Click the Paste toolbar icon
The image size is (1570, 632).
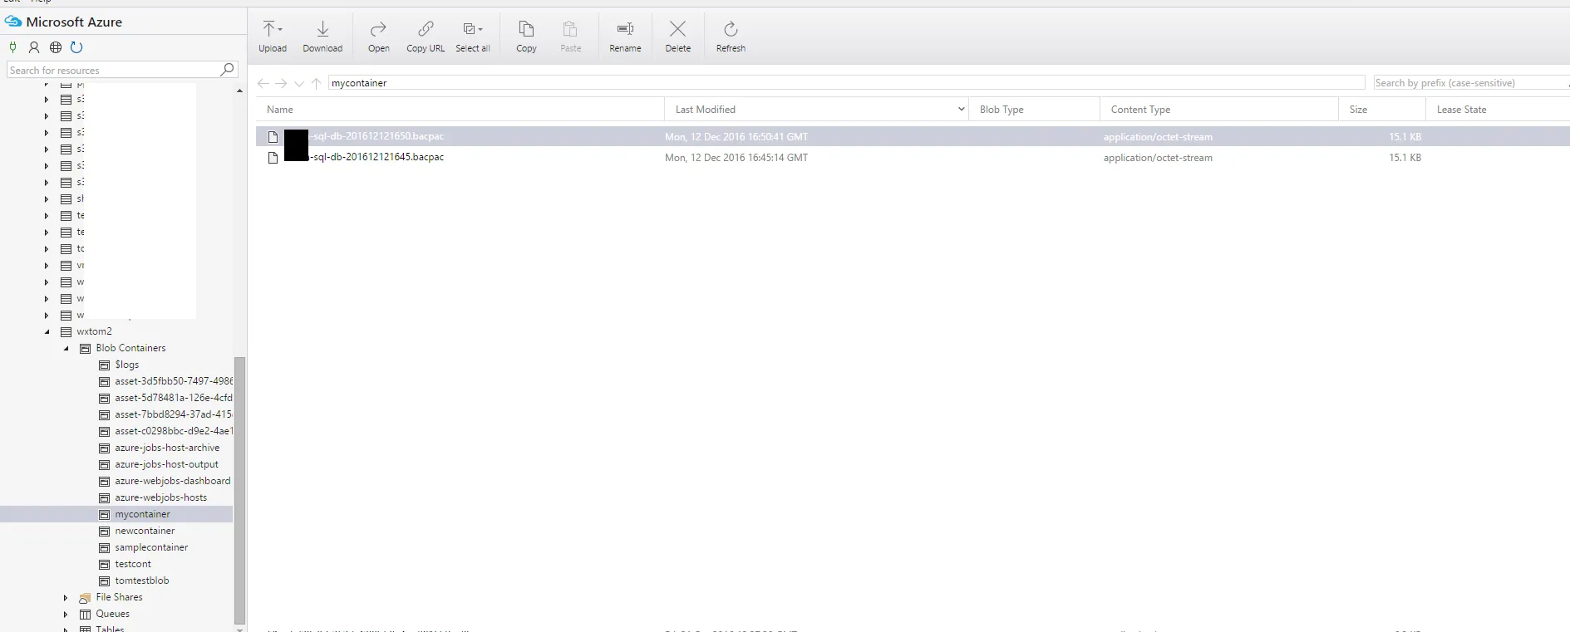570,29
